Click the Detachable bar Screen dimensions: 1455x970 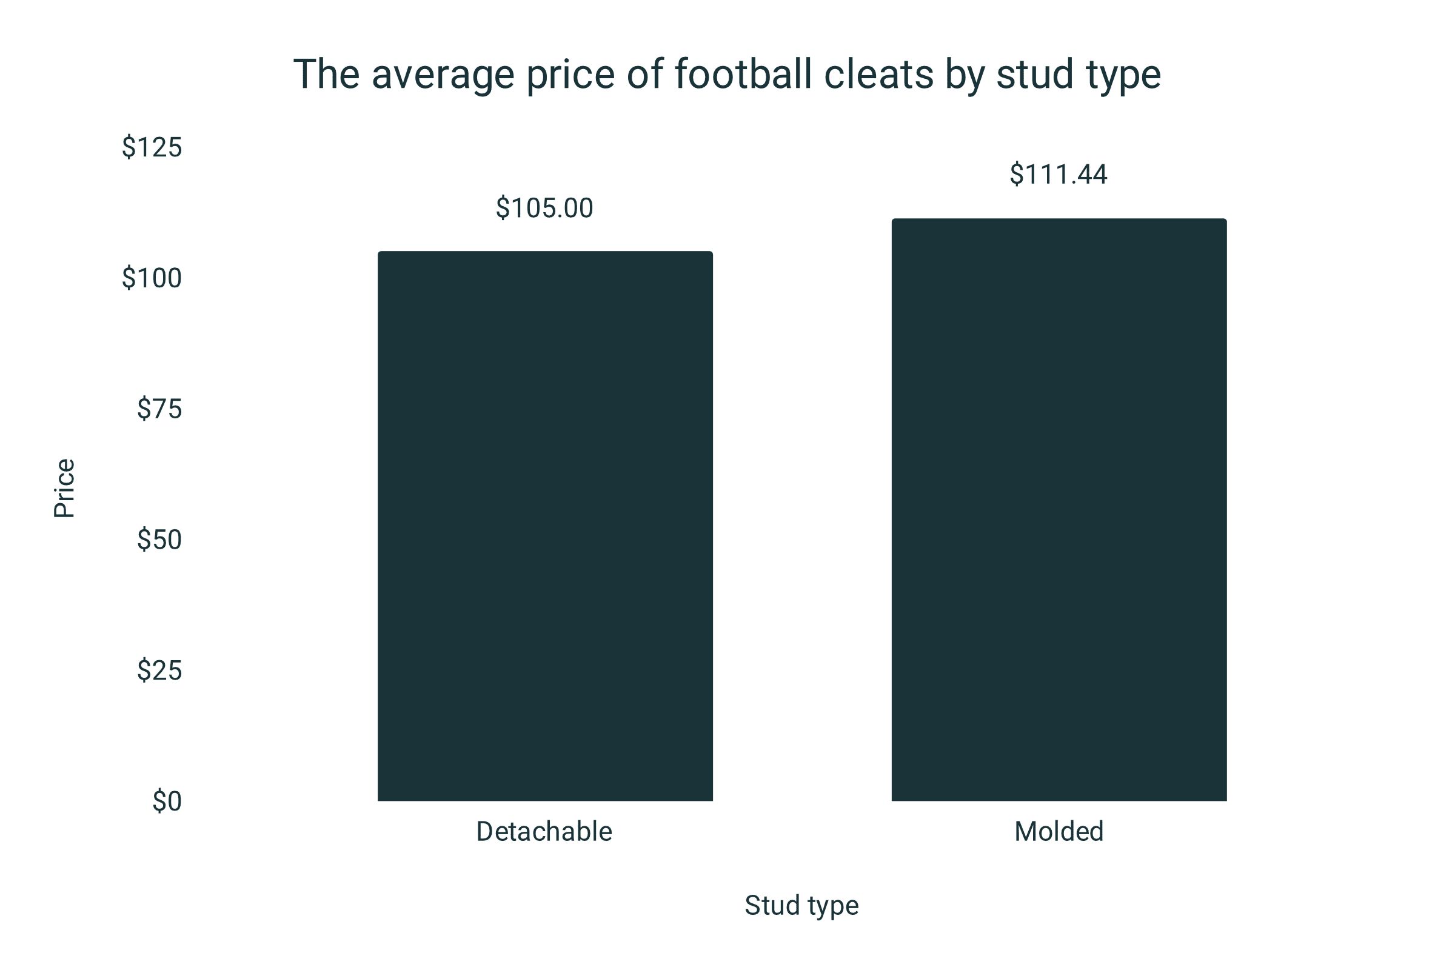pos(545,526)
